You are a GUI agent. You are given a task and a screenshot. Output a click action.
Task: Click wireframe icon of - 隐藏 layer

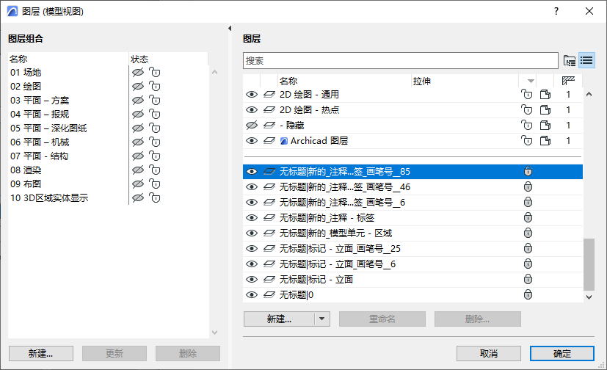269,126
